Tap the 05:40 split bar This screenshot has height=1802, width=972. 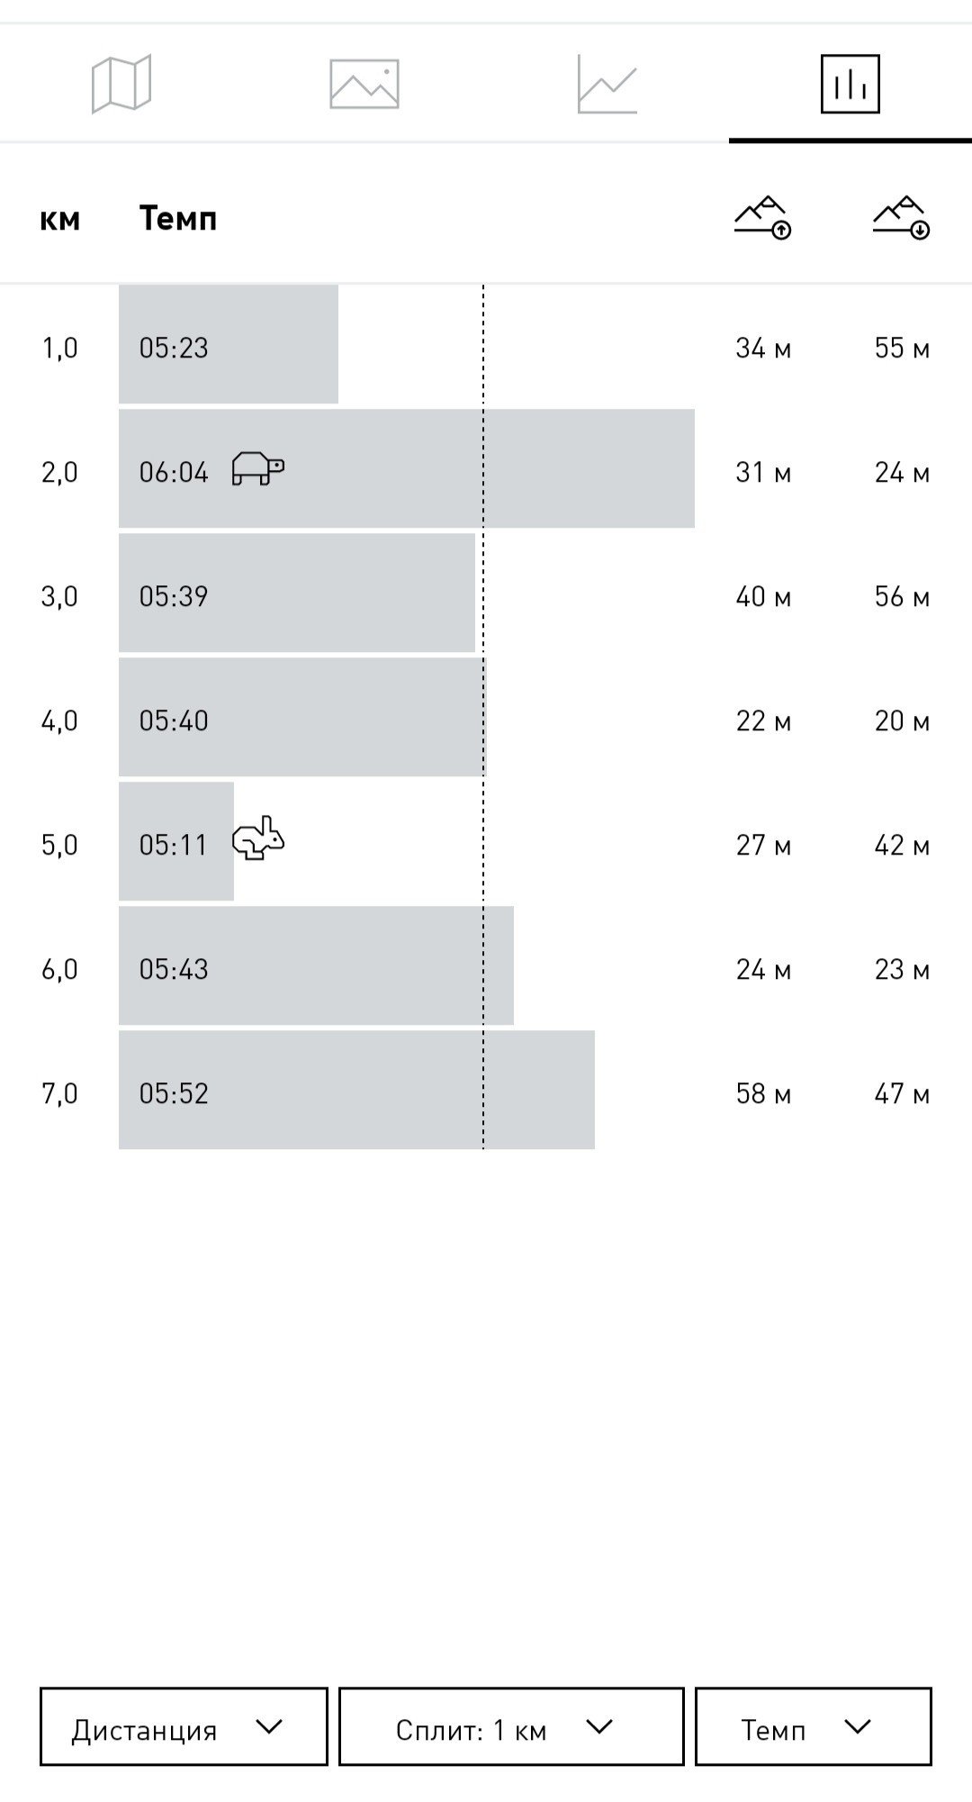(302, 717)
